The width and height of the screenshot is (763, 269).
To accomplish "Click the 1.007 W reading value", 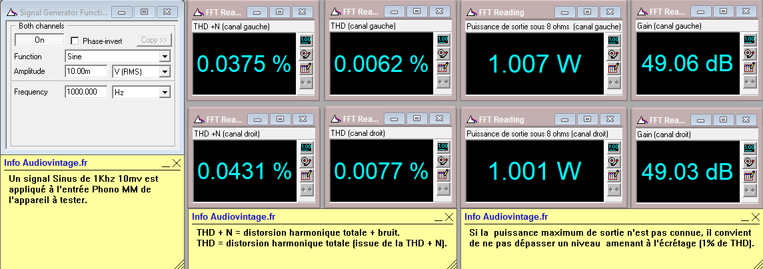I will (535, 64).
